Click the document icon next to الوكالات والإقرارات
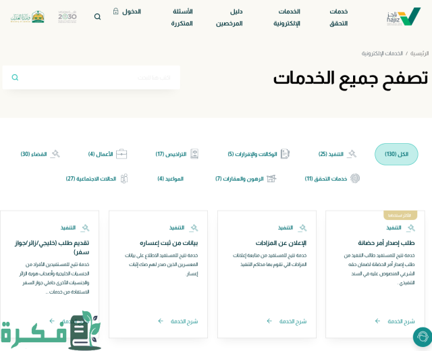The height and width of the screenshot is (351, 432). point(285,154)
